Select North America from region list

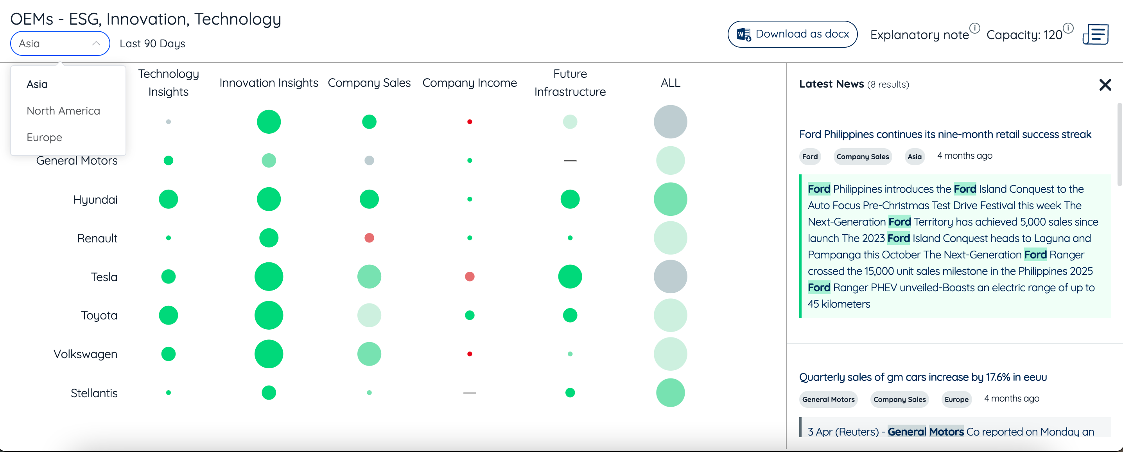click(63, 111)
